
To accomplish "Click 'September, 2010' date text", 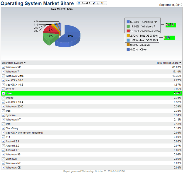I will (x=171, y=5).
